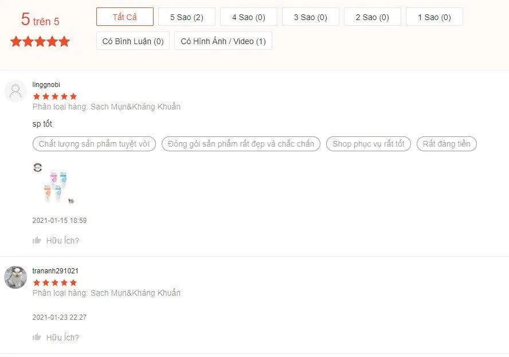Click trananh291021's profile avatar picture
This screenshot has height=357, width=509.
pyautogui.click(x=15, y=278)
